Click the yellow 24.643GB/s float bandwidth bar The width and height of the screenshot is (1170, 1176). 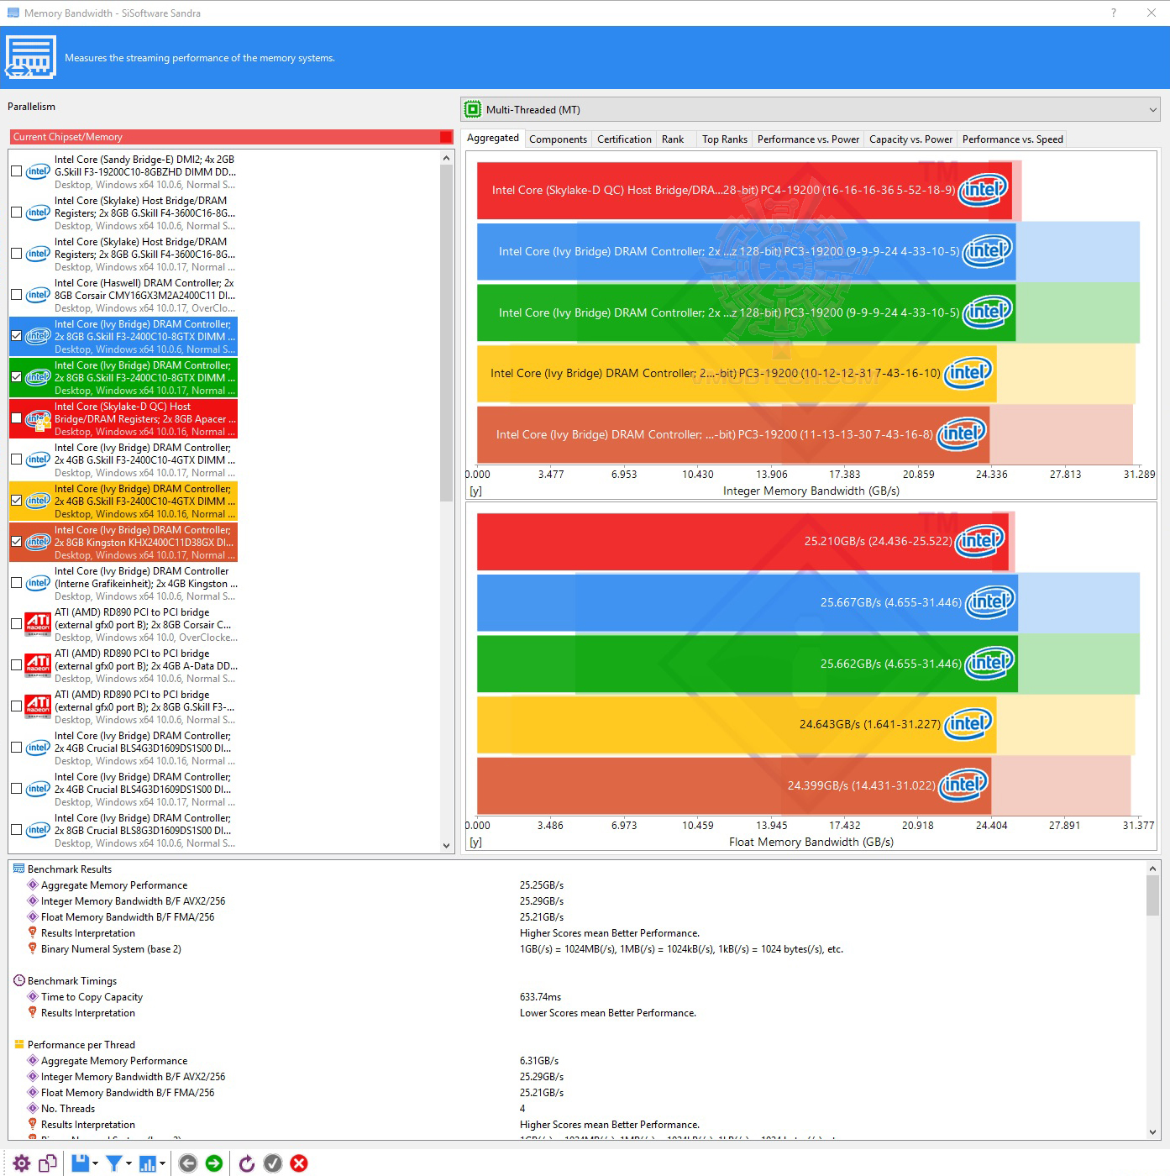click(737, 724)
